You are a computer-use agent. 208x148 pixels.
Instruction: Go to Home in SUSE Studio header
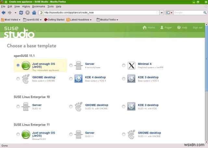point(149,28)
